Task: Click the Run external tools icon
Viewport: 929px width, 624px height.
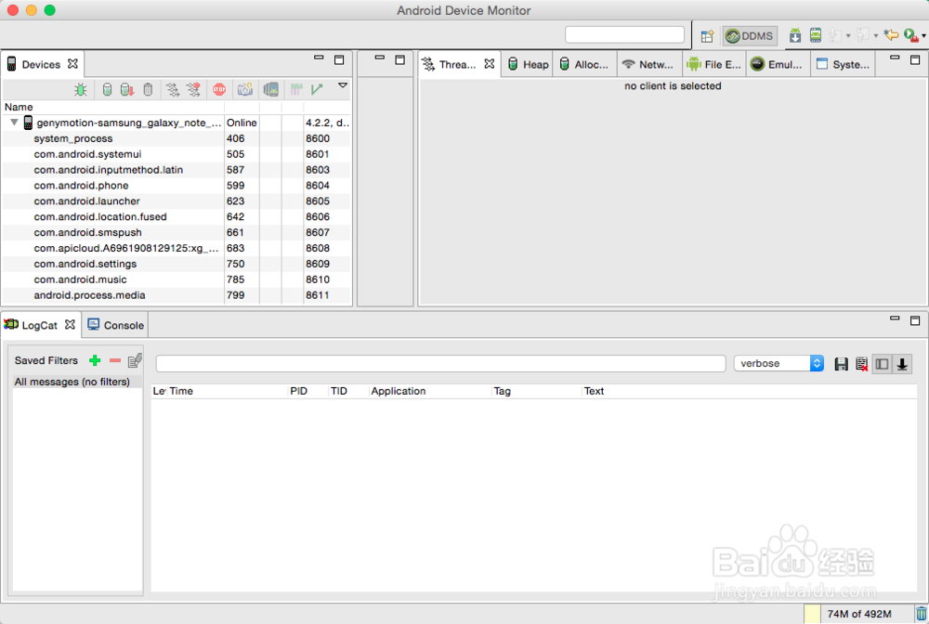Action: click(x=911, y=35)
